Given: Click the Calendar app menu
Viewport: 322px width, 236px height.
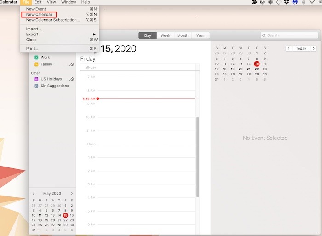Looking at the screenshot, I should [9, 2].
